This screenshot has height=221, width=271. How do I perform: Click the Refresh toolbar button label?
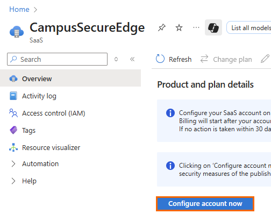coord(180,59)
